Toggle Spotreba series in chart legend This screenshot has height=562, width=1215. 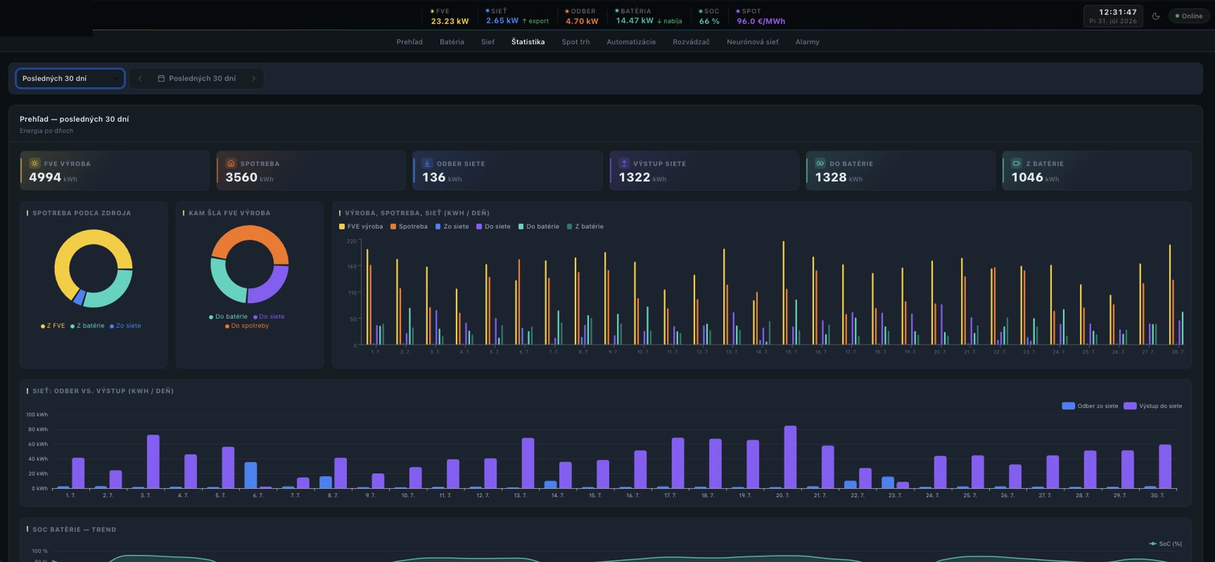tap(409, 226)
